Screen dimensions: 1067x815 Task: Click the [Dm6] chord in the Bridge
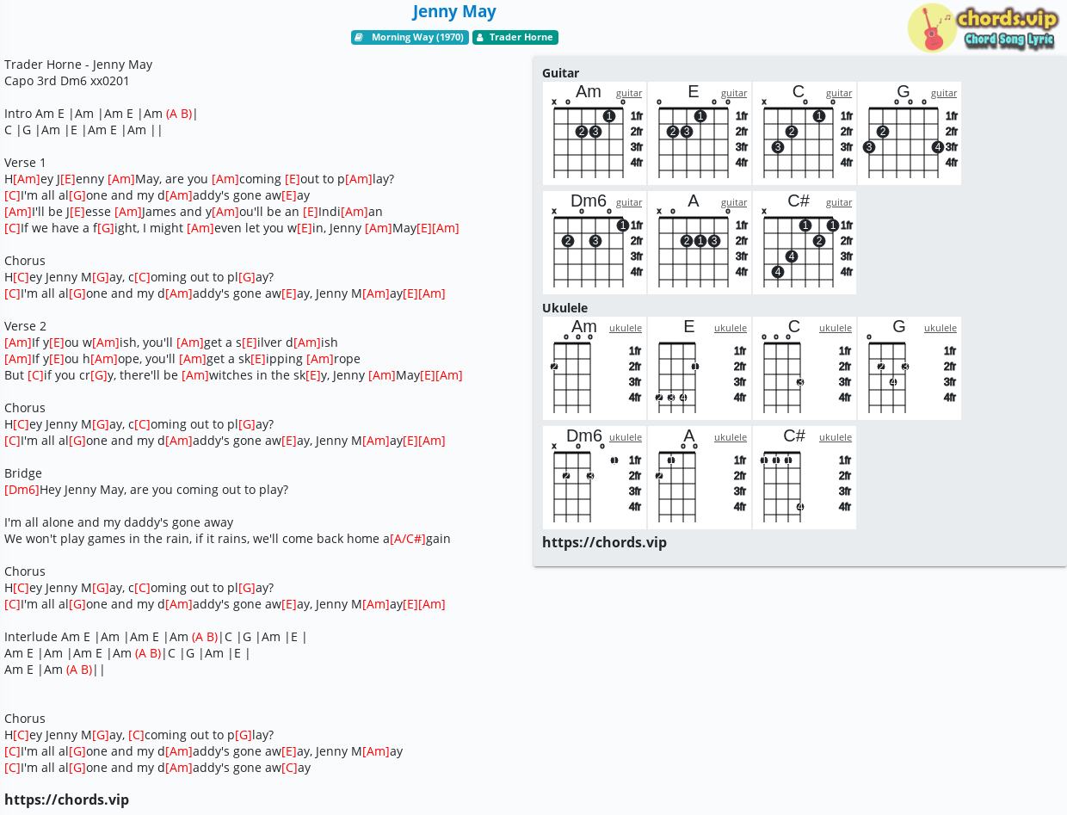click(x=22, y=490)
